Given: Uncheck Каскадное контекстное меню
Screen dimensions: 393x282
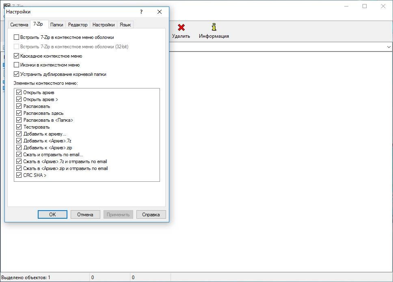Looking at the screenshot, I should pyautogui.click(x=16, y=56).
